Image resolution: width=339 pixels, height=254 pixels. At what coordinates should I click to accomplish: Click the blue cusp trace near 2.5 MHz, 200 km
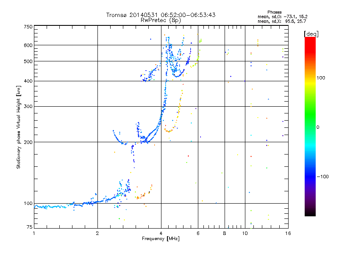point(120,138)
